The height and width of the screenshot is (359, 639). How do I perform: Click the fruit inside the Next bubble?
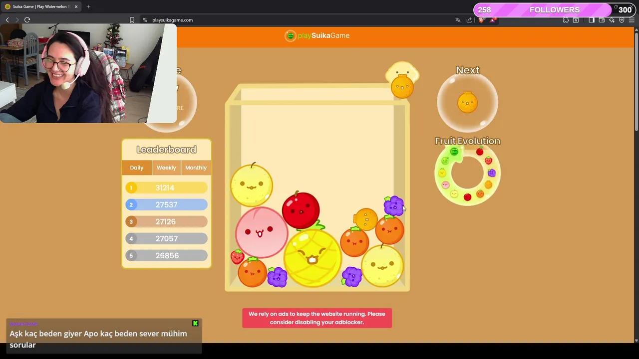point(467,103)
